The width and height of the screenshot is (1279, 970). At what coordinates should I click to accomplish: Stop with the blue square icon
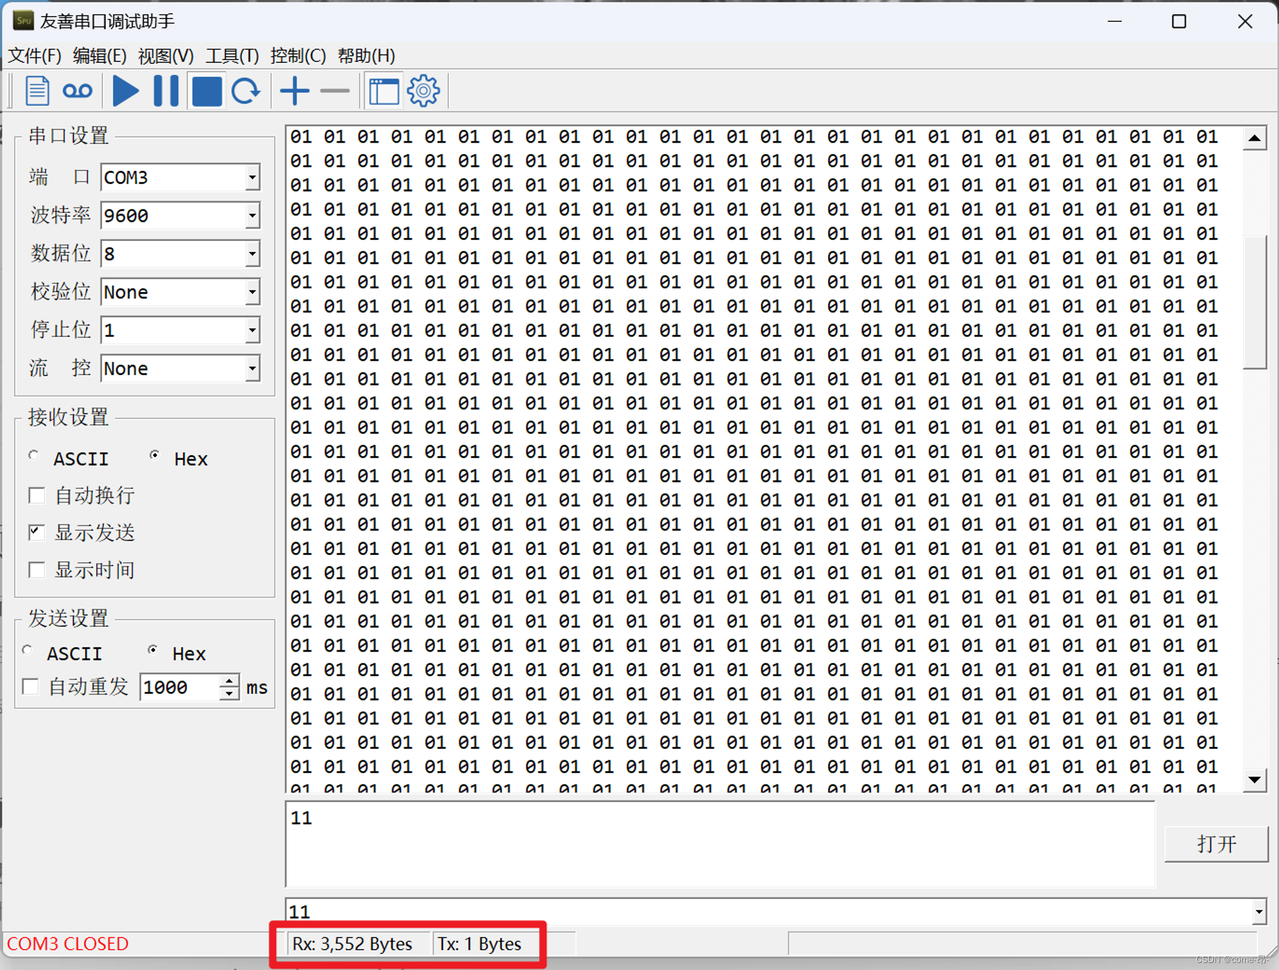pos(207,91)
